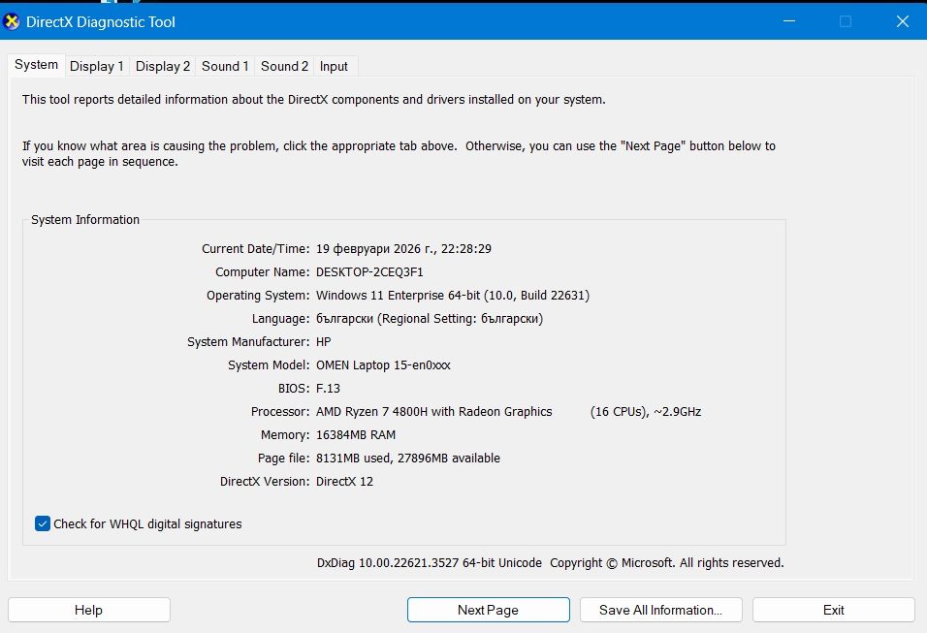Viewport: 927px width, 633px height.
Task: Select the System tab
Action: click(x=37, y=65)
